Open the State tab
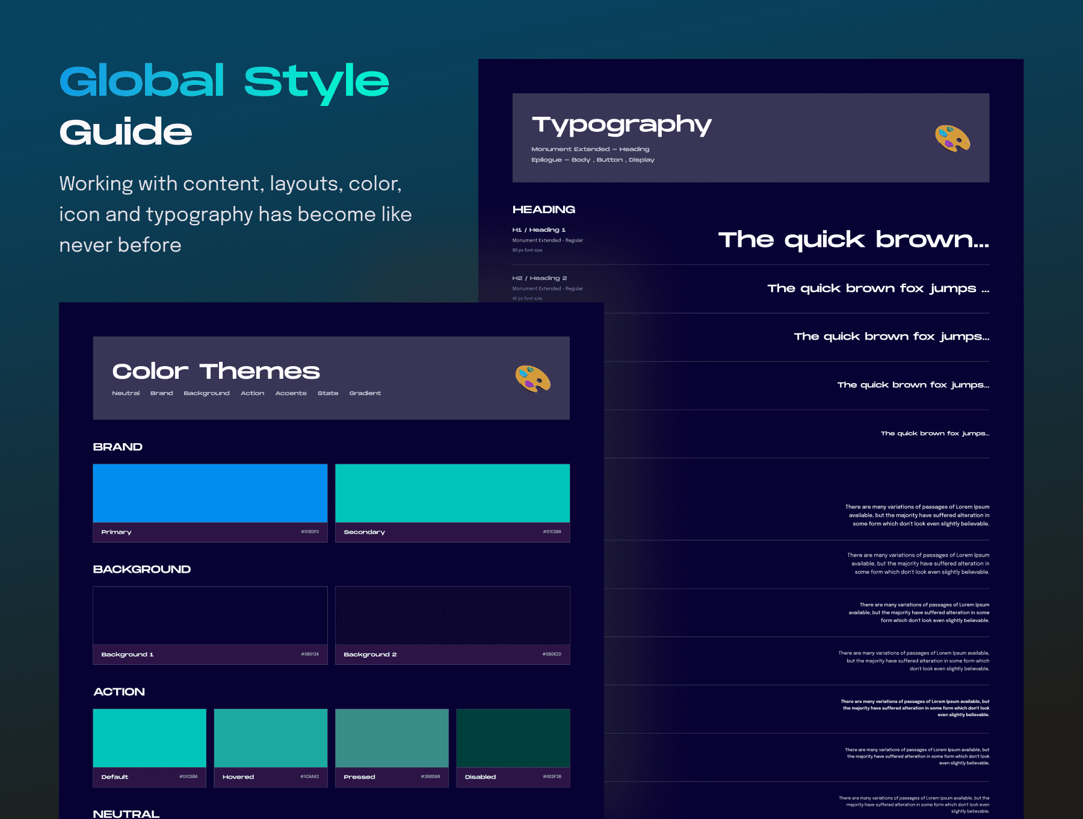 point(328,393)
